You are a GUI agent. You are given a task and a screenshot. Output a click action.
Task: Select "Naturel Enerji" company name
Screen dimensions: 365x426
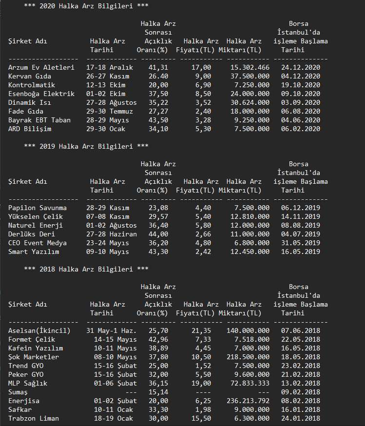pyautogui.click(x=36, y=225)
